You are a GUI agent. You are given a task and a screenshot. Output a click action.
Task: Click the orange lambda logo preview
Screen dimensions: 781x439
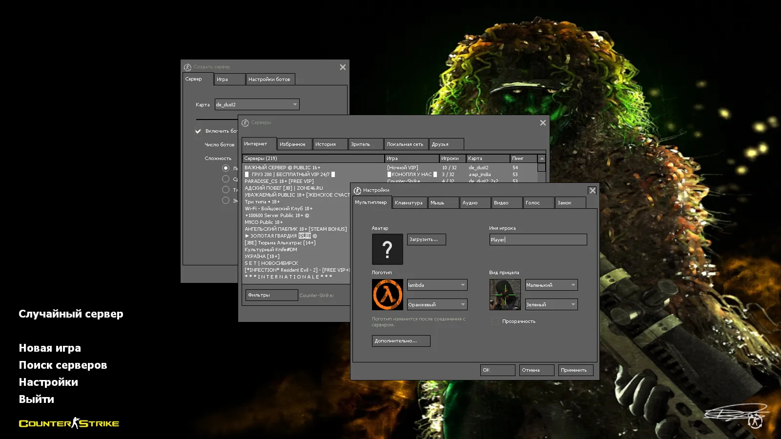(x=387, y=295)
